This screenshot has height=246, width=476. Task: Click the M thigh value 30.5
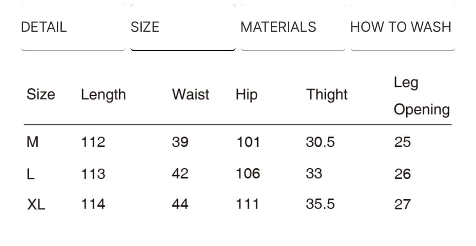(x=320, y=142)
